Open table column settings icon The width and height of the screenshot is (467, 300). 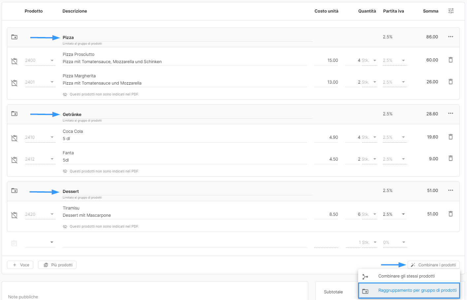click(451, 11)
